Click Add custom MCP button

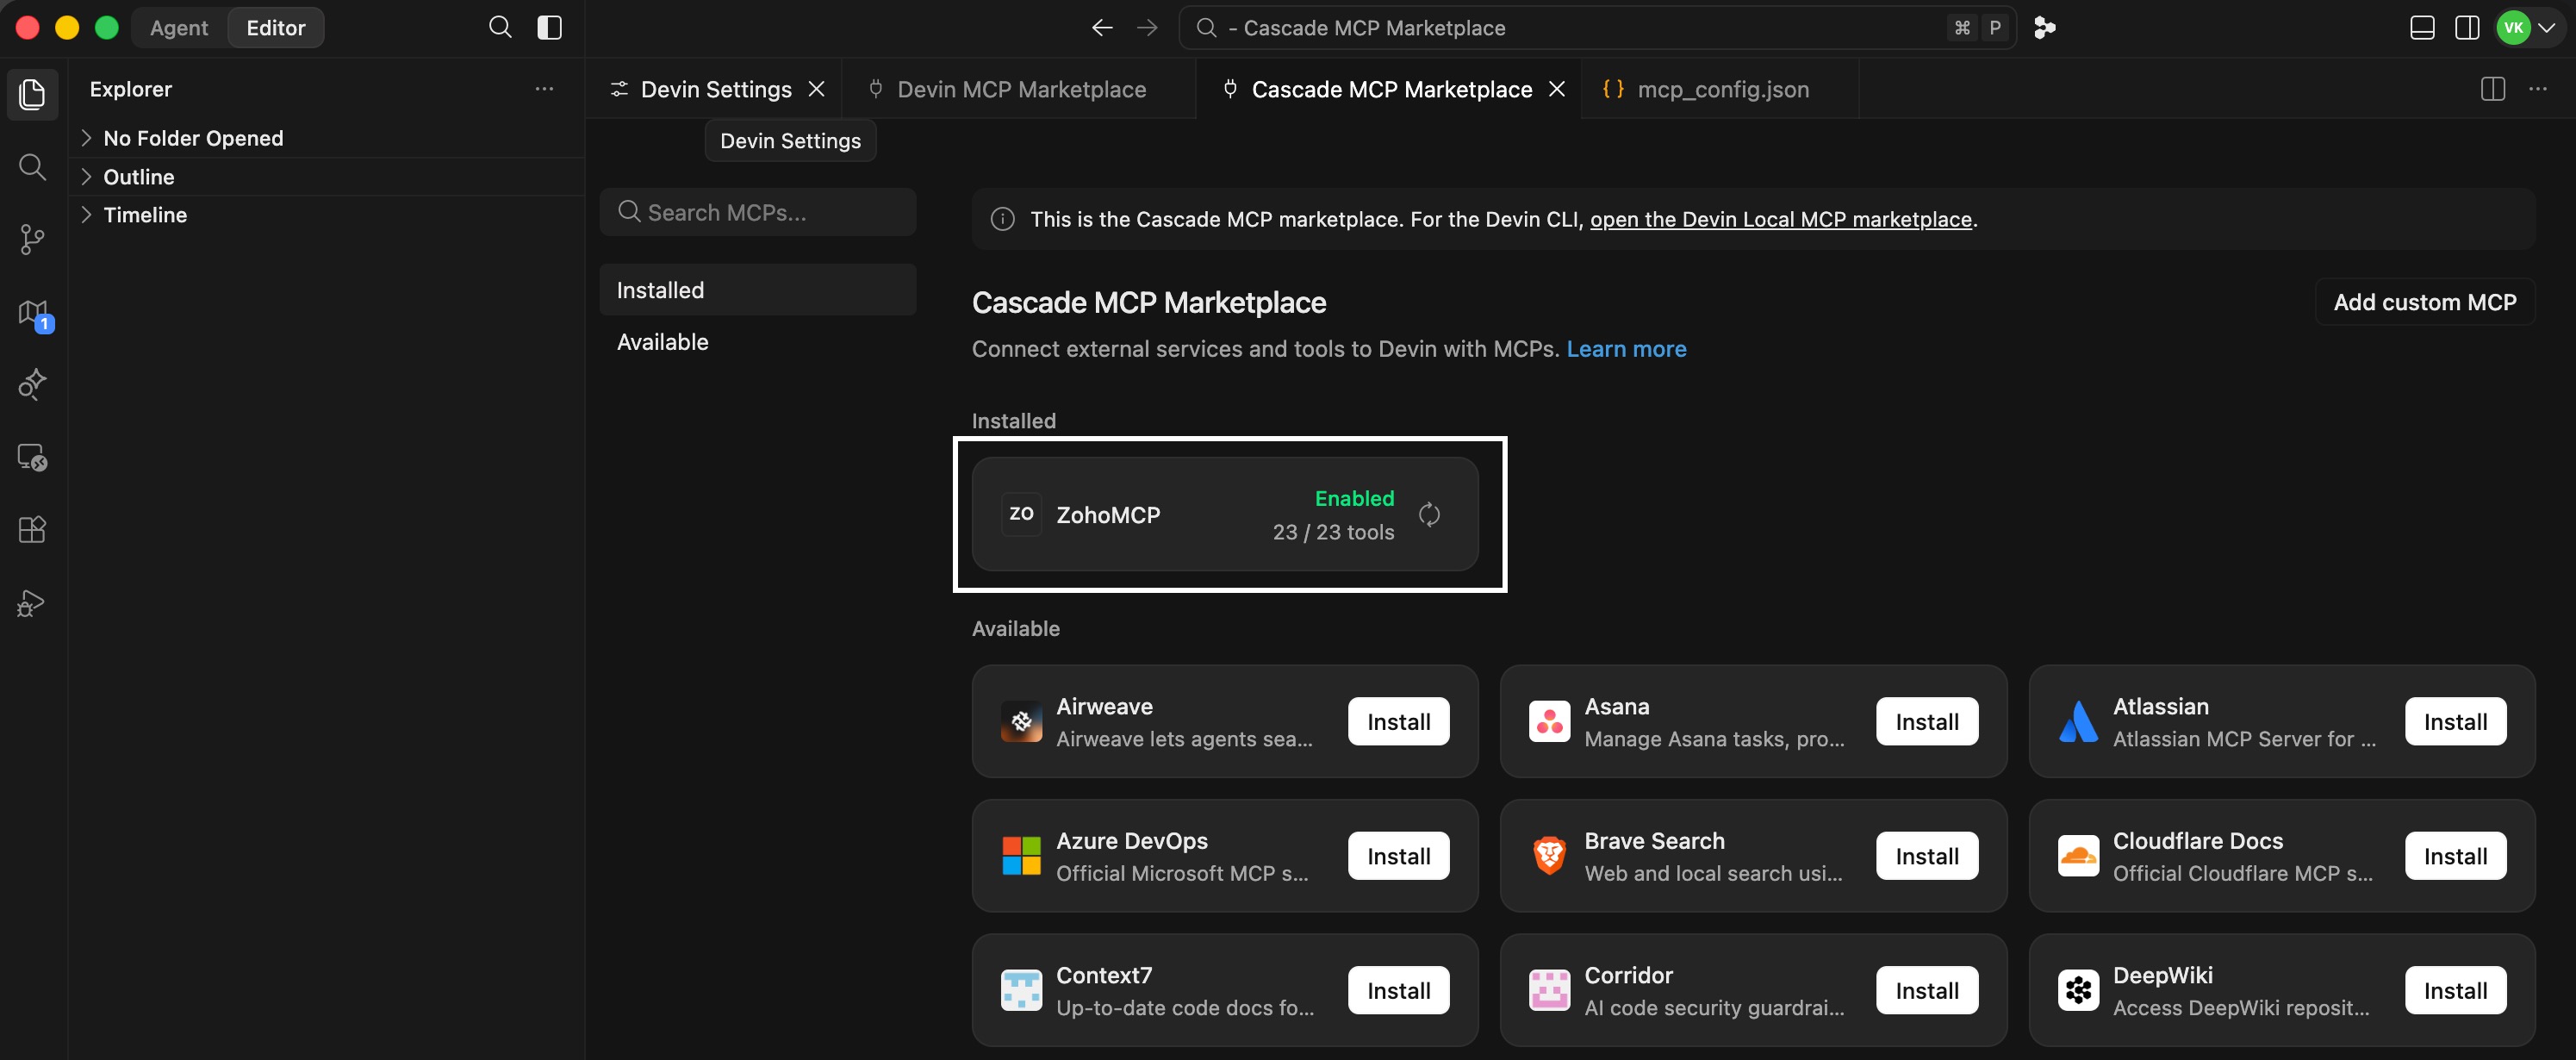click(2425, 302)
